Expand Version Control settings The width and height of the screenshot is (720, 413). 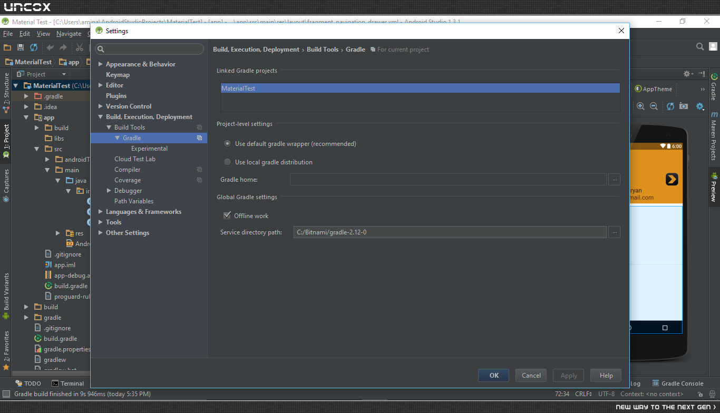[101, 106]
